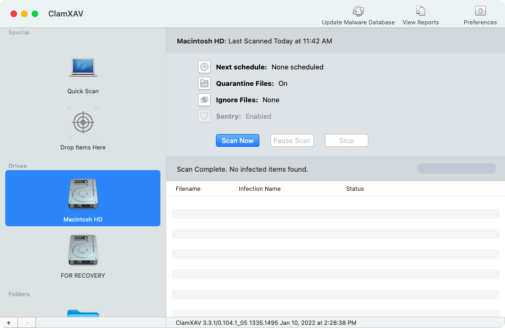Click the Ignore Files eye icon
This screenshot has height=328, width=505.
[204, 100]
